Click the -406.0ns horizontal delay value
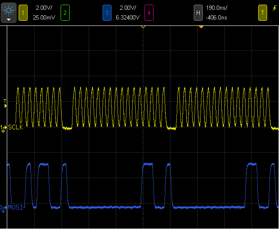Image resolution: width=279 pixels, height=229 pixels. coord(216,18)
